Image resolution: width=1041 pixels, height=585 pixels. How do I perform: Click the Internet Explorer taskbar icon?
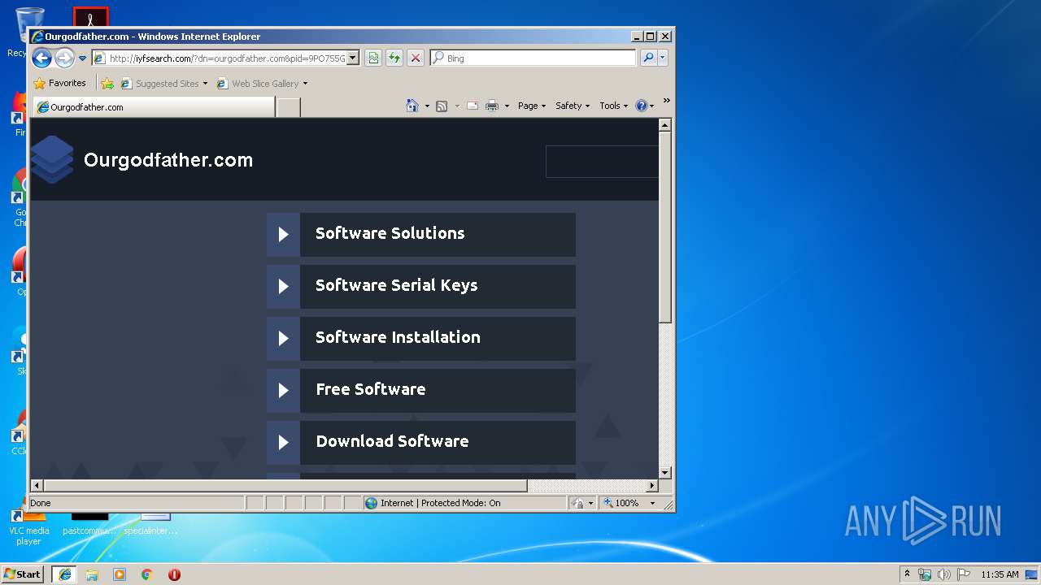65,574
